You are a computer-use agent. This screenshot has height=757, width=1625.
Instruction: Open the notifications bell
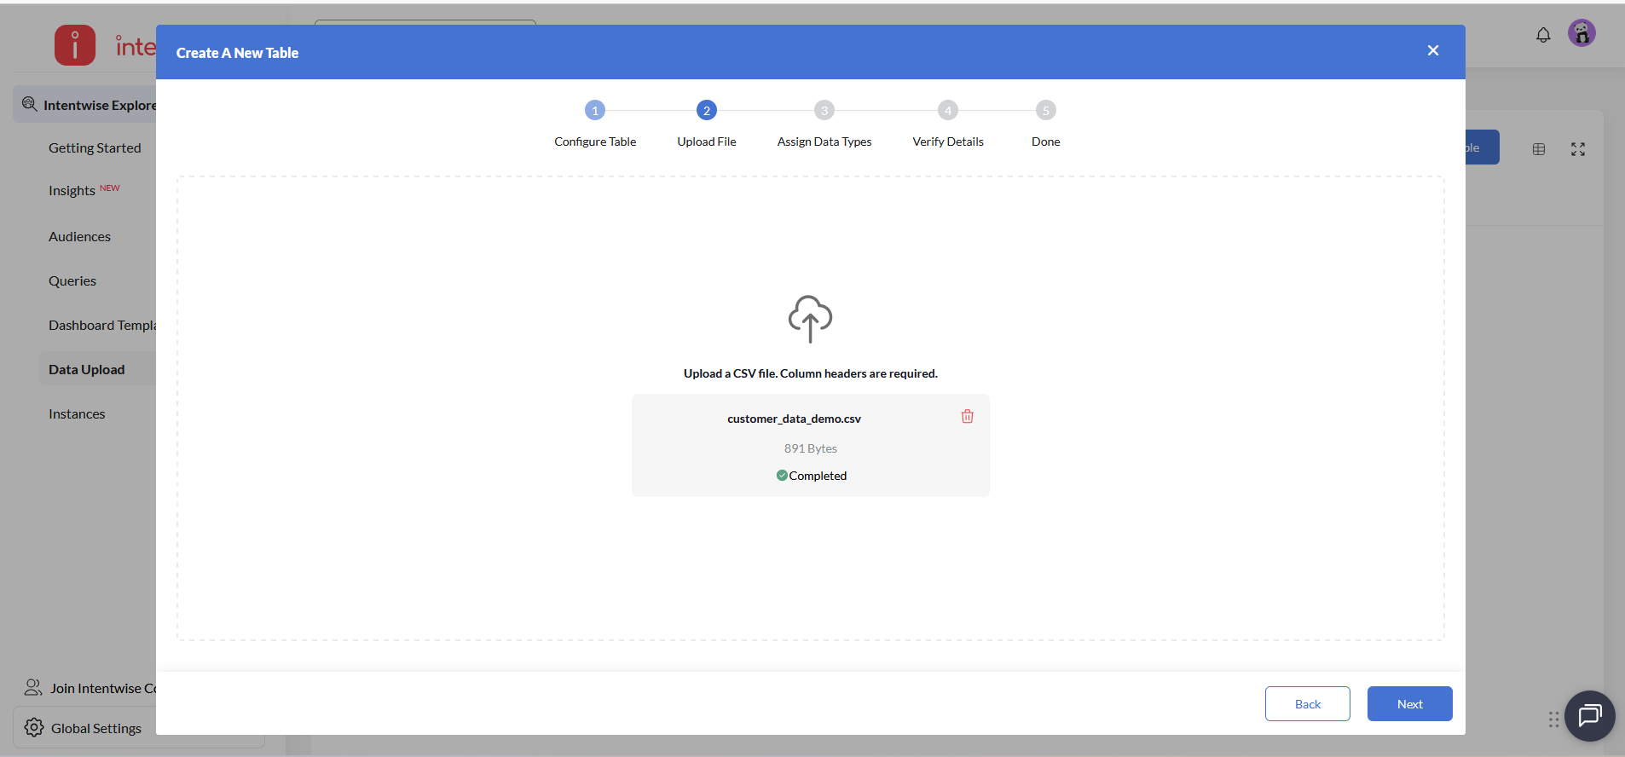(x=1543, y=35)
